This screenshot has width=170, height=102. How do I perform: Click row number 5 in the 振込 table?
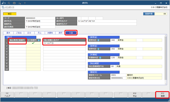7,55
